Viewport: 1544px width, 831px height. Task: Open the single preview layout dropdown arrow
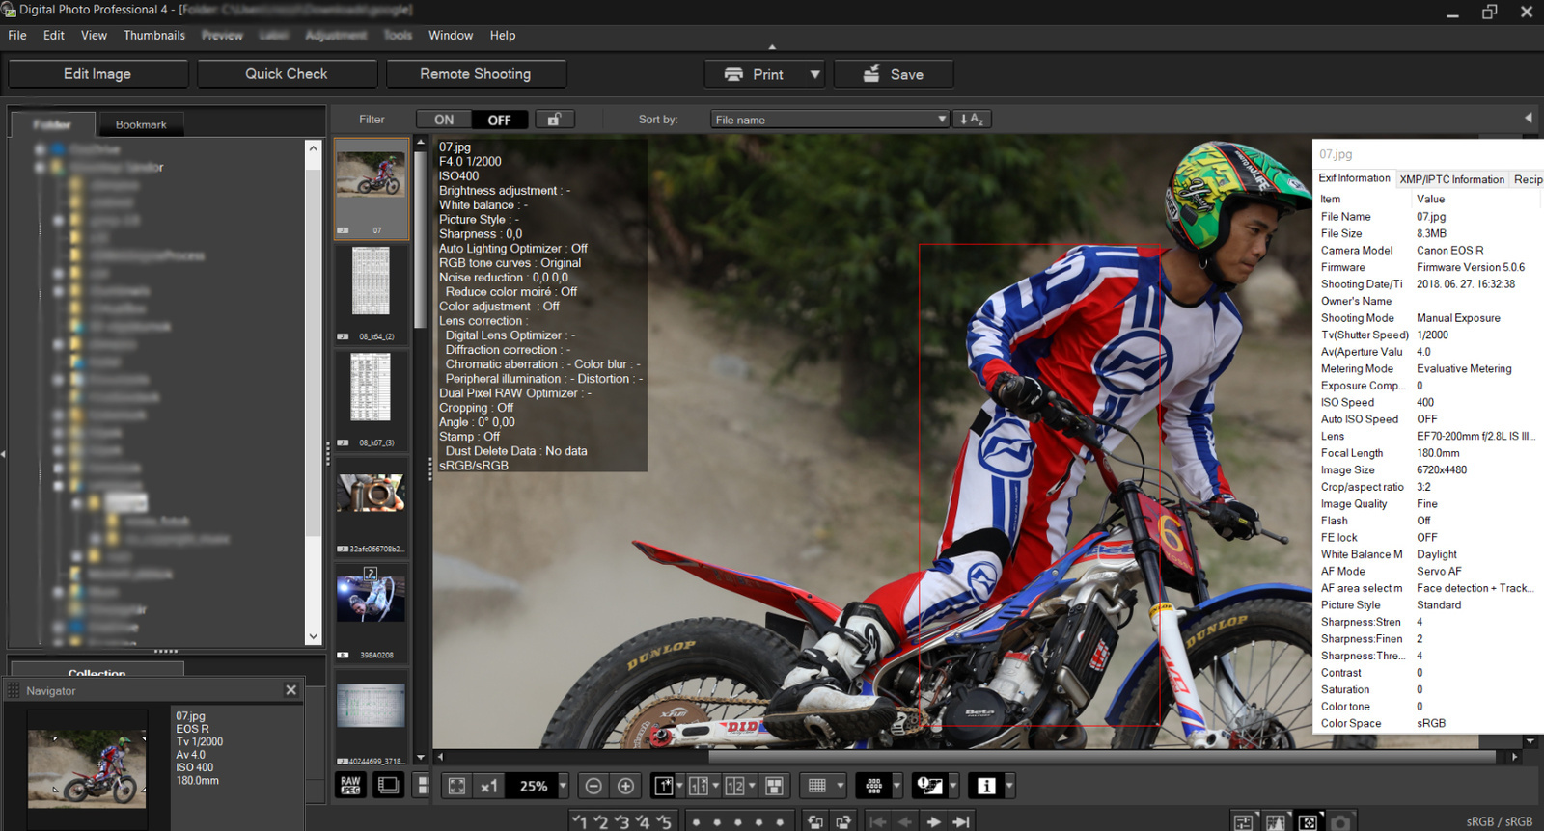point(679,786)
